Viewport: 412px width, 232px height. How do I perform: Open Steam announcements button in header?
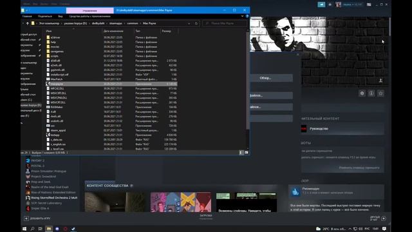321,5
